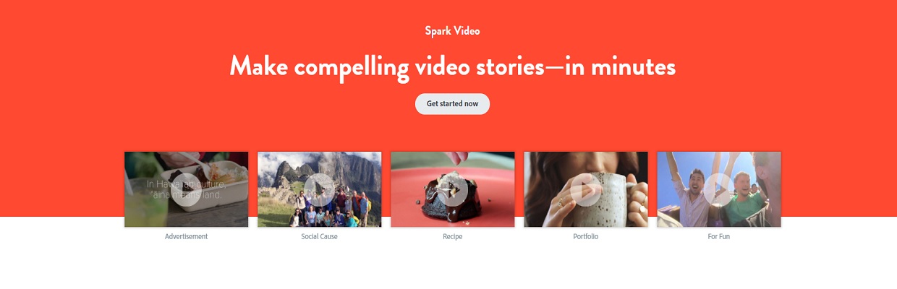
Task: Click play icon on Social Cause video
Action: (x=319, y=190)
